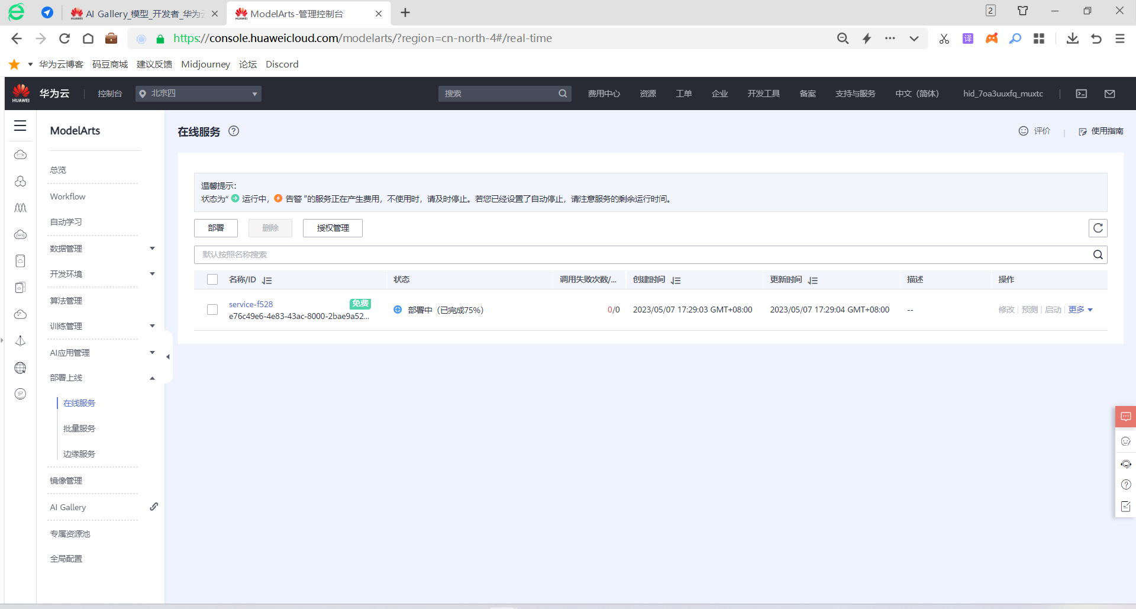Expand 数据管理 in the sidebar

coord(152,249)
